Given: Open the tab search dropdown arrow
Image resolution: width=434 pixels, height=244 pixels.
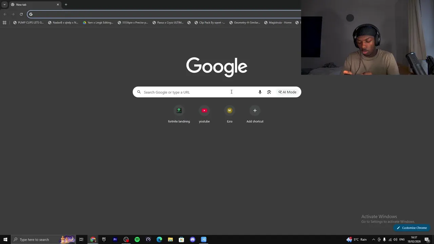Looking at the screenshot, I should coord(4,4).
